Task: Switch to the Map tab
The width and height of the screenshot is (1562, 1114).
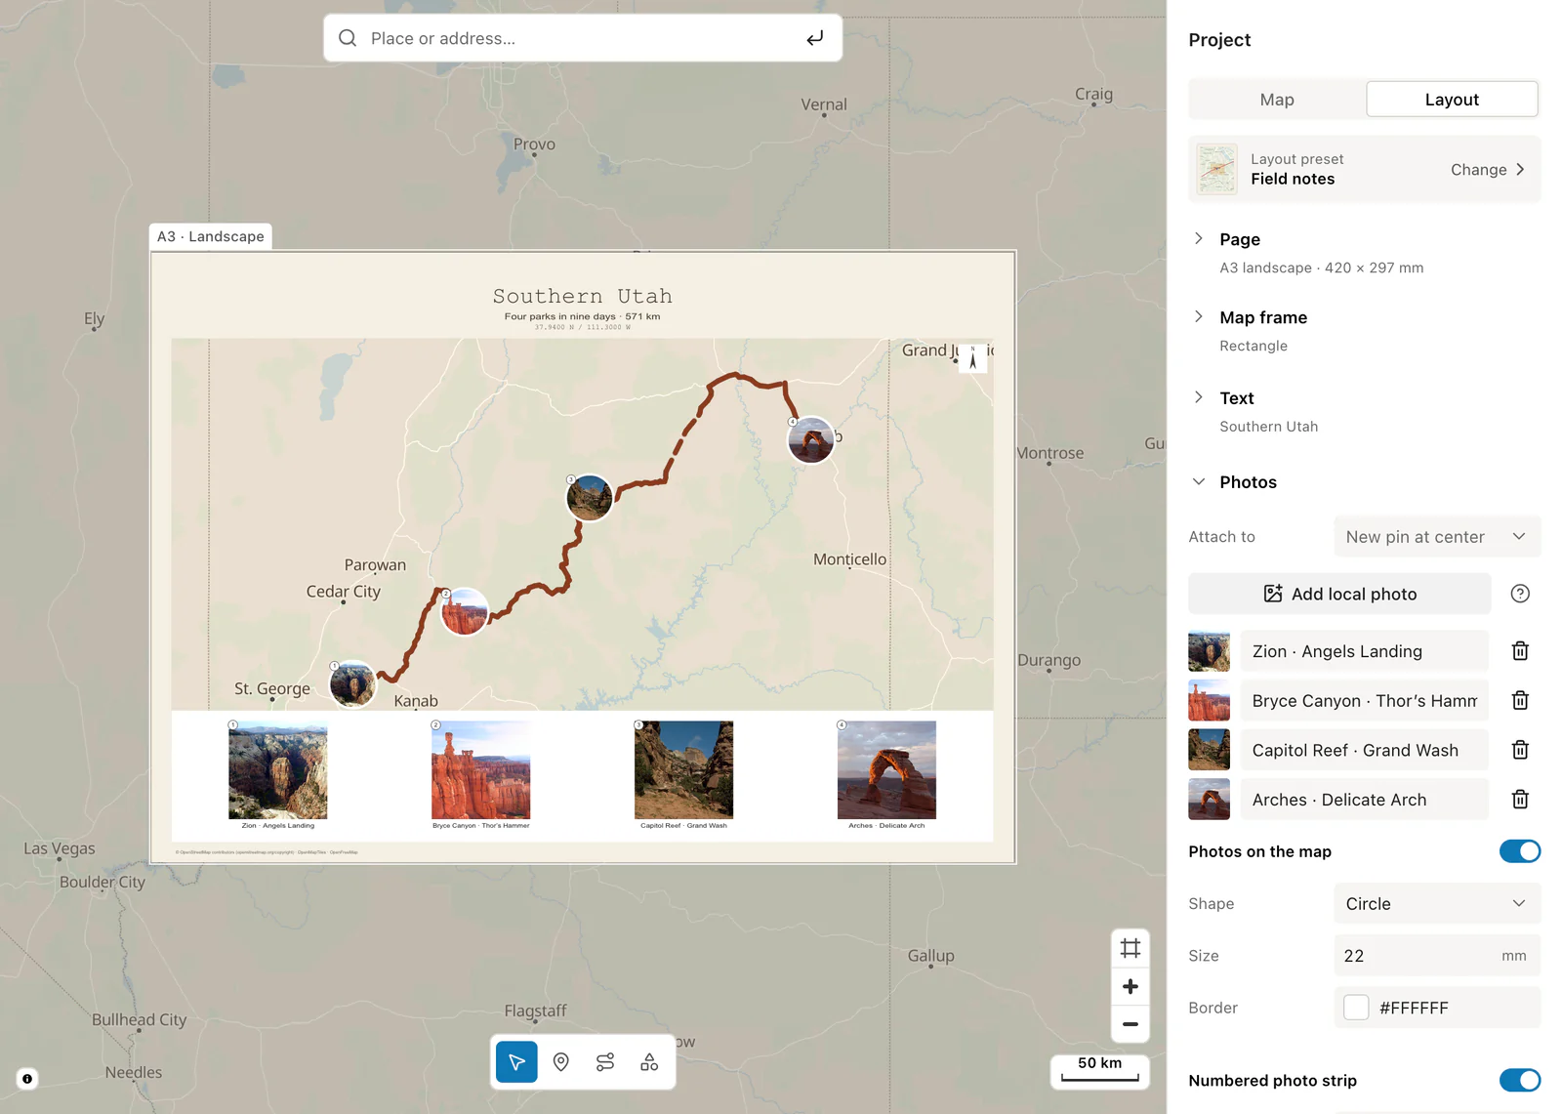Action: click(x=1277, y=100)
